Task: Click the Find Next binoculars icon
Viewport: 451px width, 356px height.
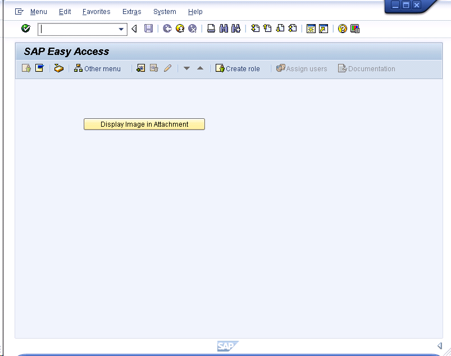Action: tap(236, 29)
